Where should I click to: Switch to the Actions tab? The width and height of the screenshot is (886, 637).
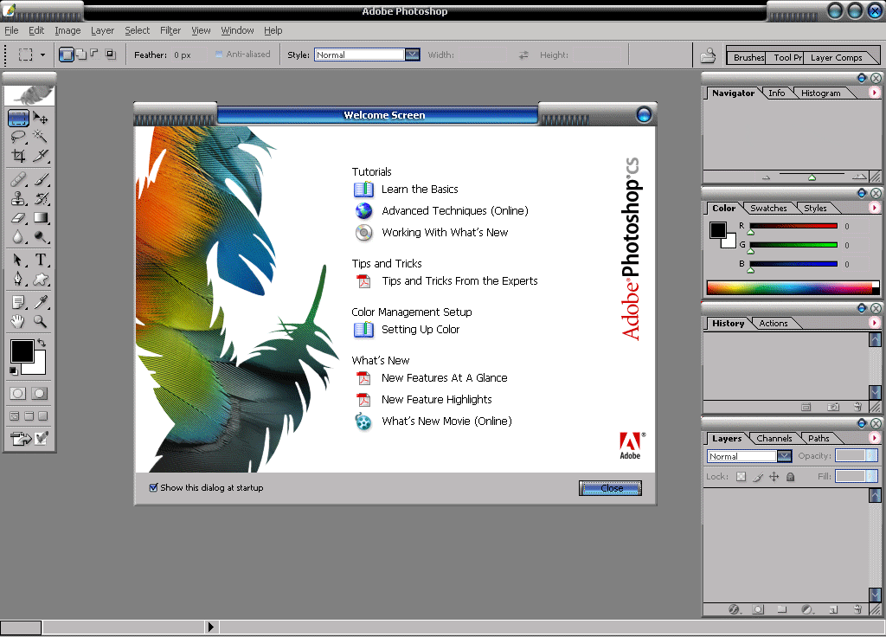(773, 324)
